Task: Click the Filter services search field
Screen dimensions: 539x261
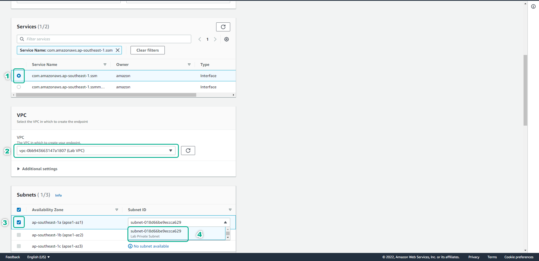Action: pyautogui.click(x=107, y=39)
